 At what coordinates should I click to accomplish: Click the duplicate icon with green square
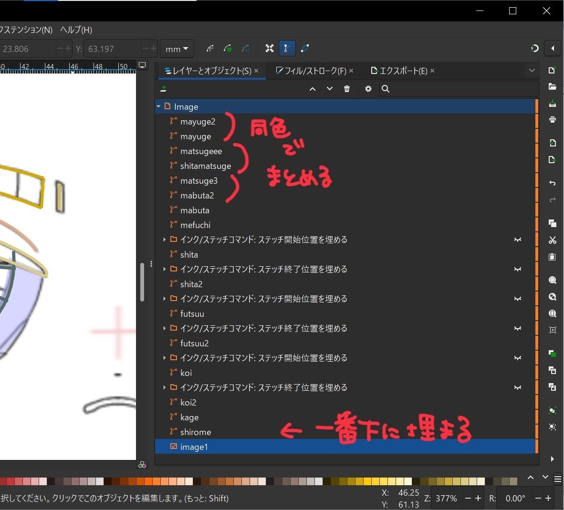click(552, 353)
